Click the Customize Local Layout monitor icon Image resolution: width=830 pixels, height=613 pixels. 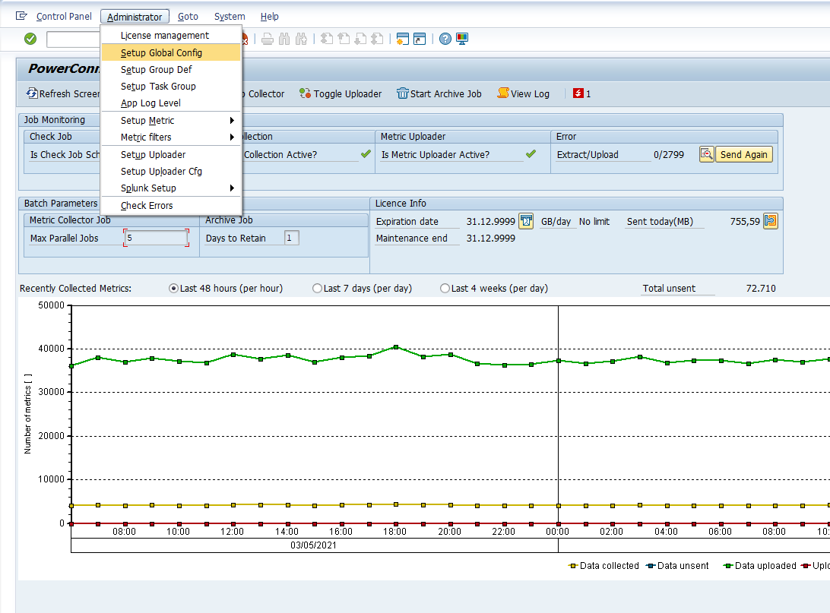462,39
